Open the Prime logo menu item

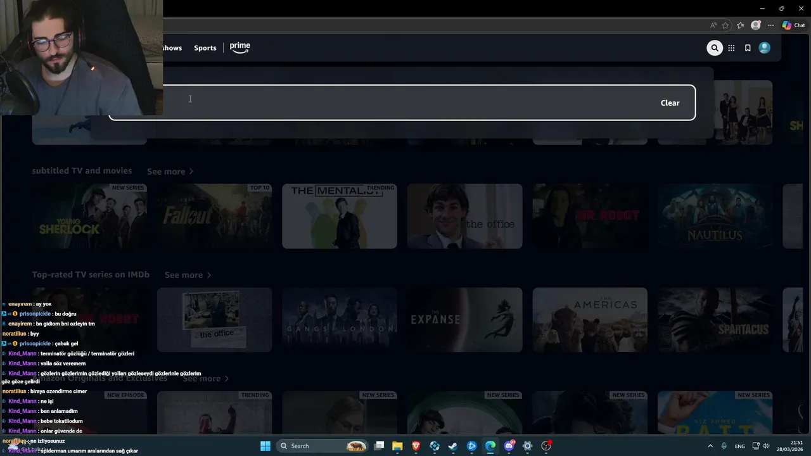pos(240,47)
